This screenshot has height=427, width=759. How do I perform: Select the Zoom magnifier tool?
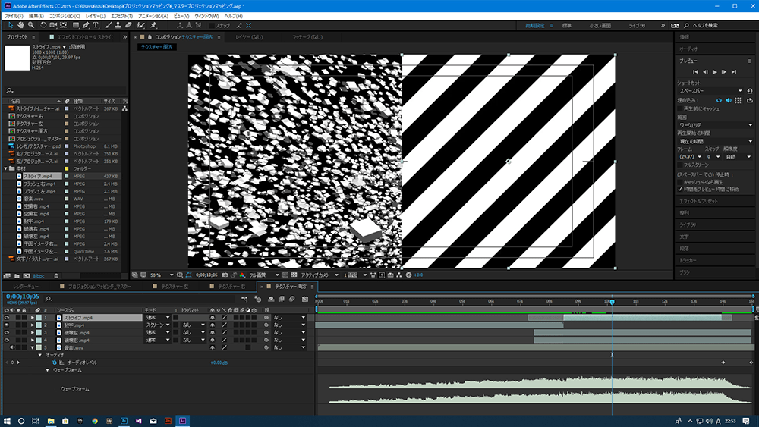point(31,25)
